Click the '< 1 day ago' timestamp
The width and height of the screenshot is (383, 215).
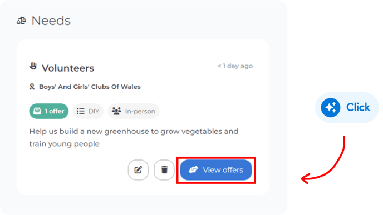coord(235,66)
